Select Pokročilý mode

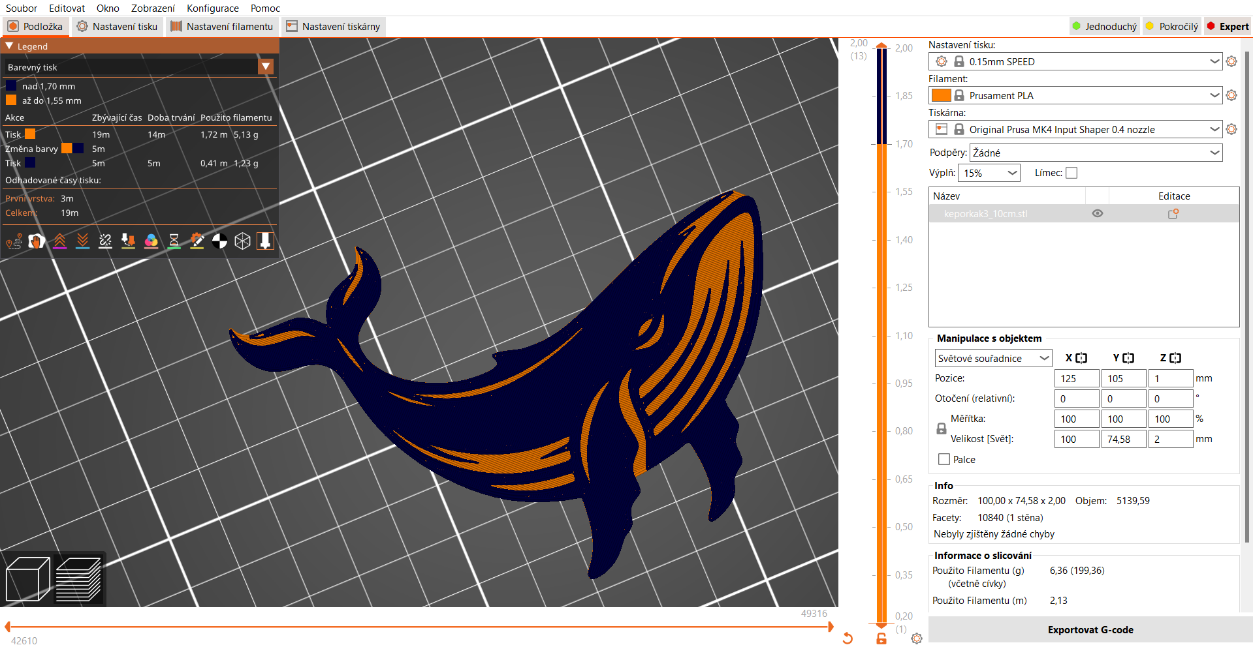1173,27
